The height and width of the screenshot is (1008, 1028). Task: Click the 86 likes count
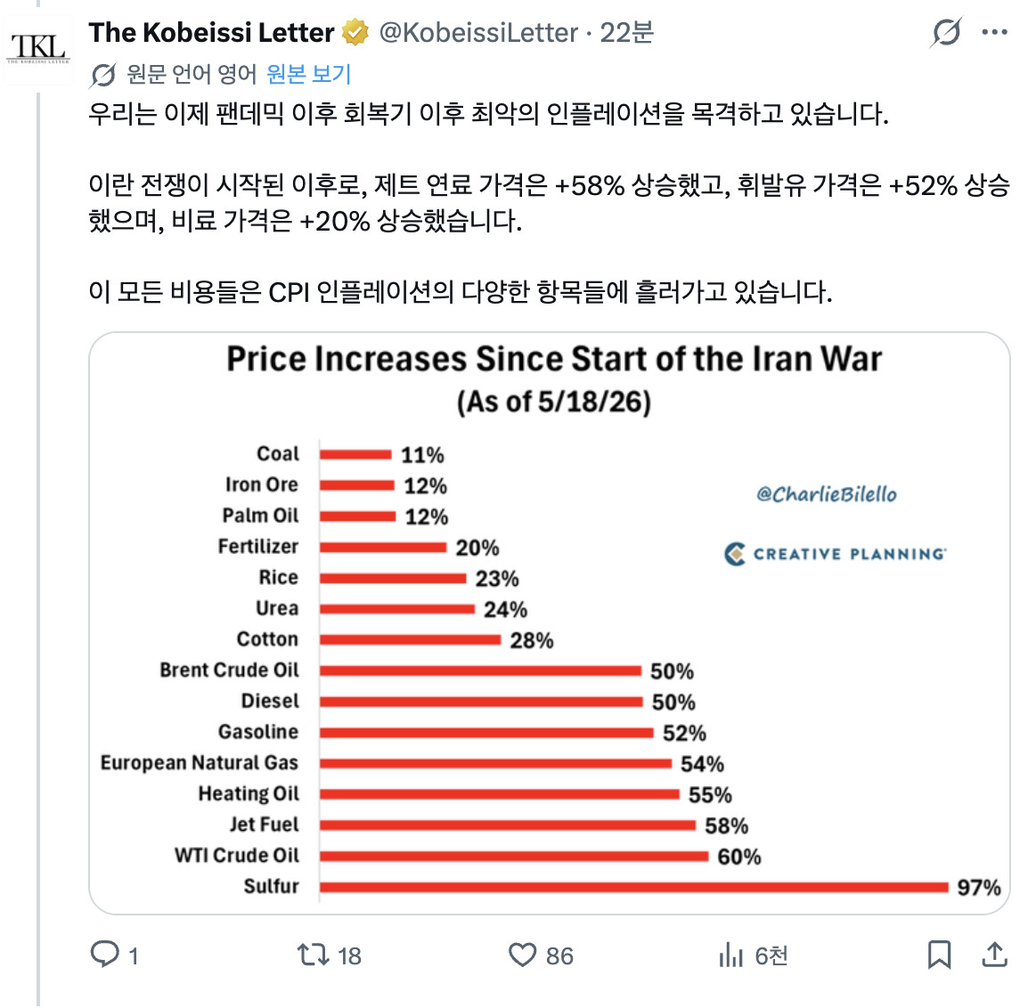559,955
